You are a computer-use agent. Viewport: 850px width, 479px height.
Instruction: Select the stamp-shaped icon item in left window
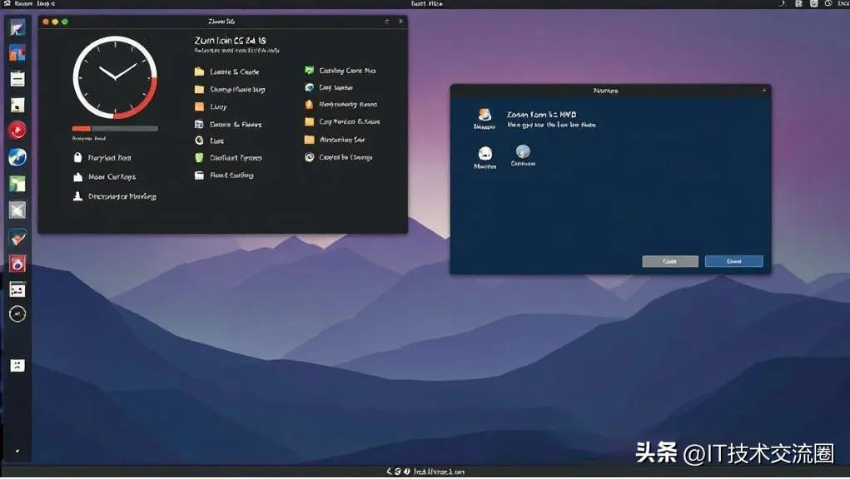tap(114, 196)
